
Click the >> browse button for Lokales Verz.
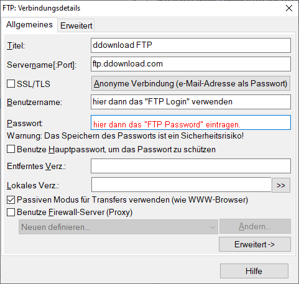281,185
